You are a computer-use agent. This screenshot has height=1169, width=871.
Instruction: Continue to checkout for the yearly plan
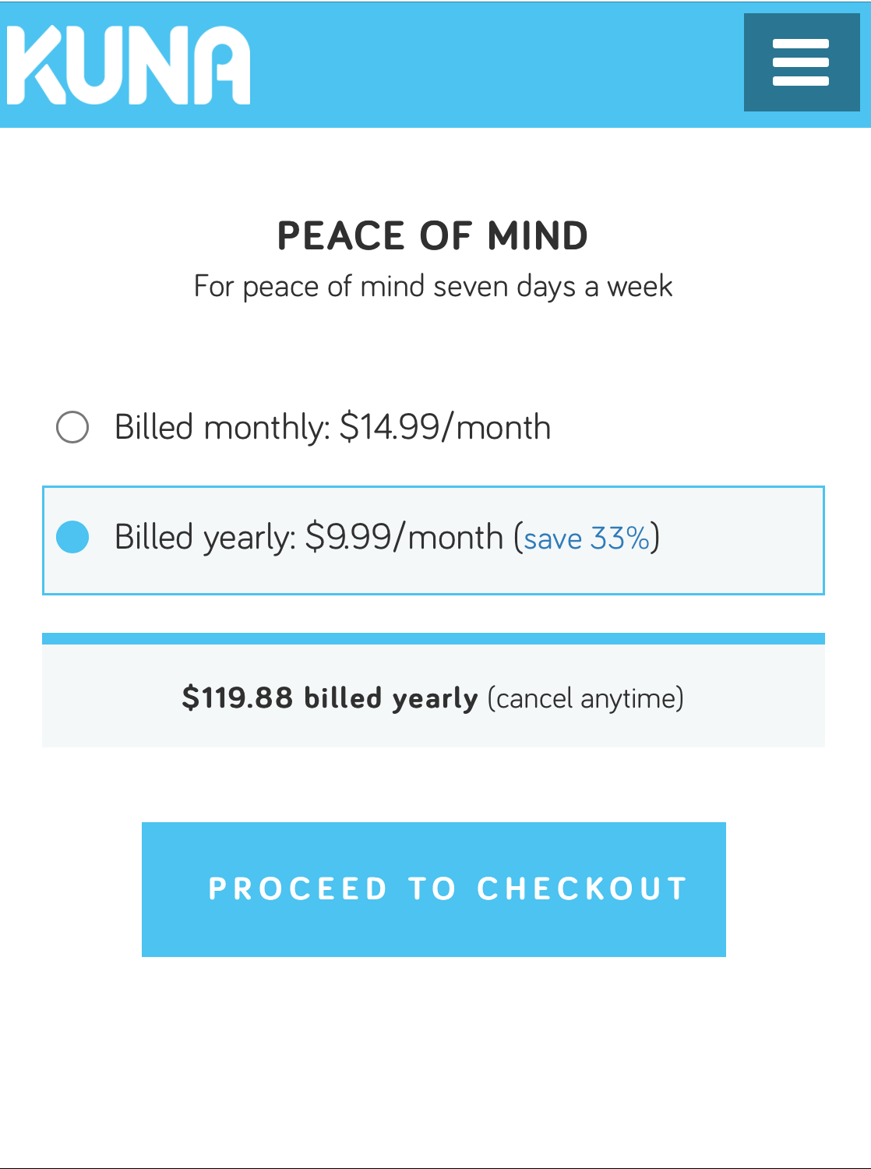[x=434, y=888]
